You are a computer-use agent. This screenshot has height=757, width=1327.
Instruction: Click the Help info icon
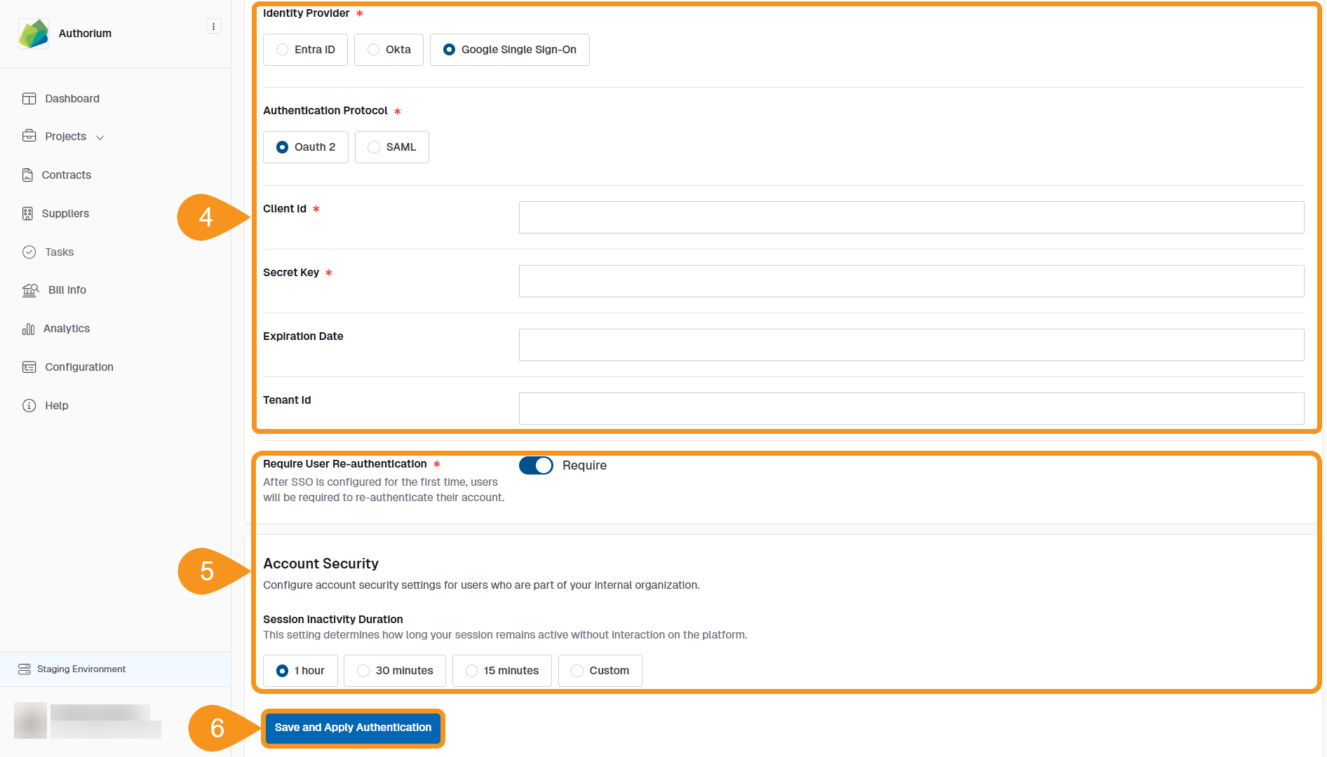[x=29, y=406]
